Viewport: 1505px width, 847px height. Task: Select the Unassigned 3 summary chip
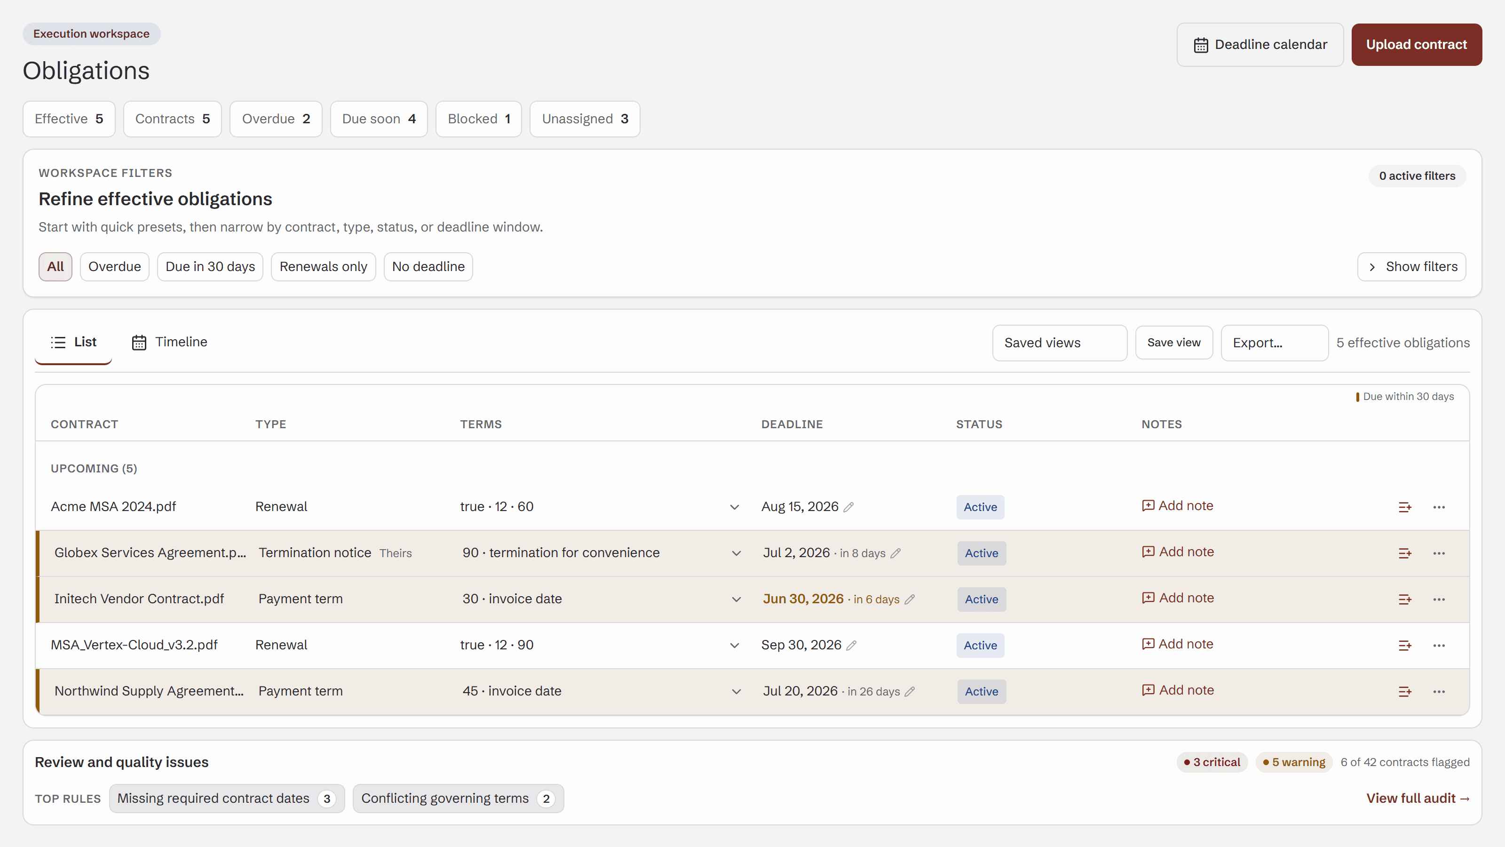tap(585, 119)
